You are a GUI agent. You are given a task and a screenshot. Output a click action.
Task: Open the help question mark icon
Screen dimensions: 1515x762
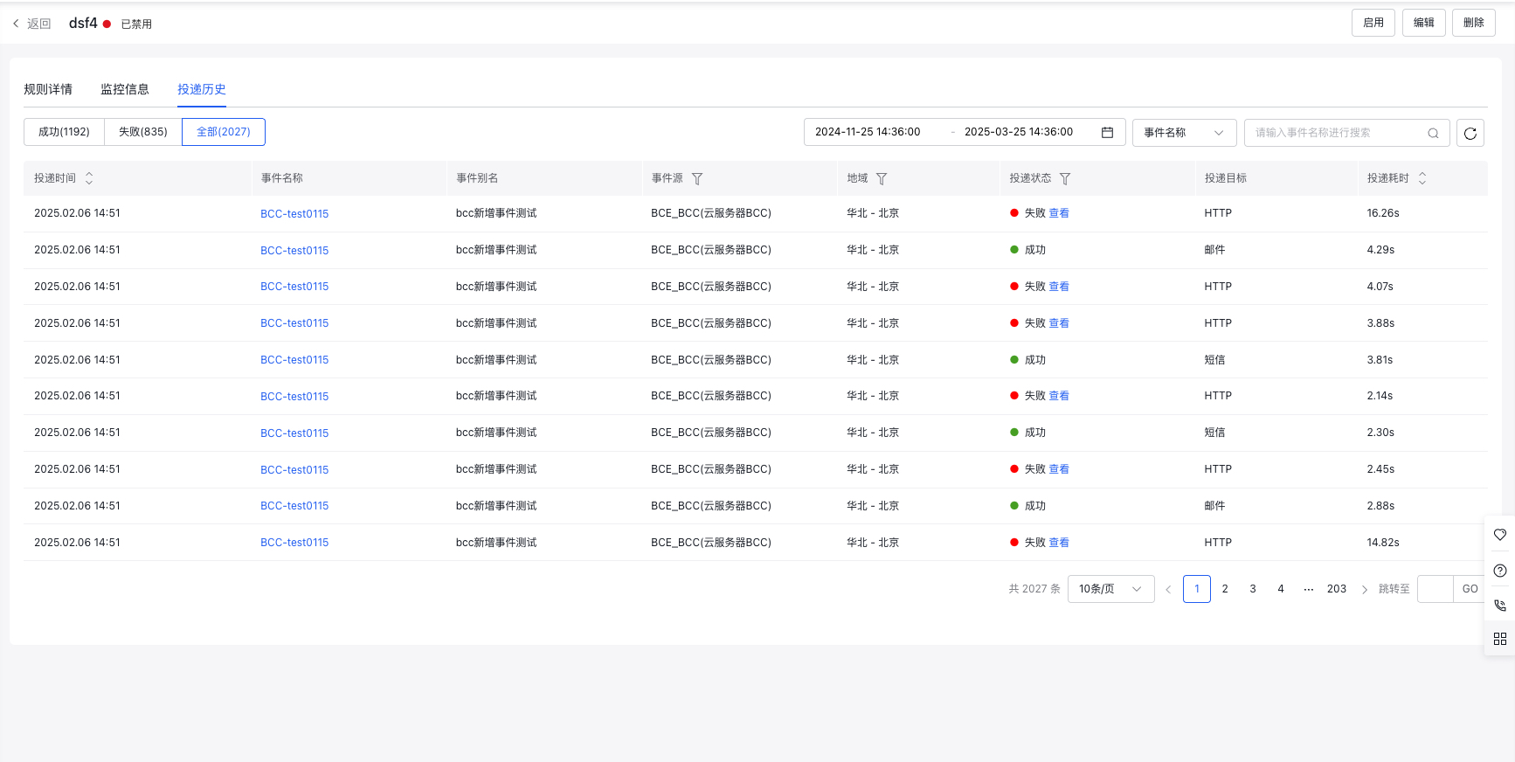pyautogui.click(x=1500, y=571)
